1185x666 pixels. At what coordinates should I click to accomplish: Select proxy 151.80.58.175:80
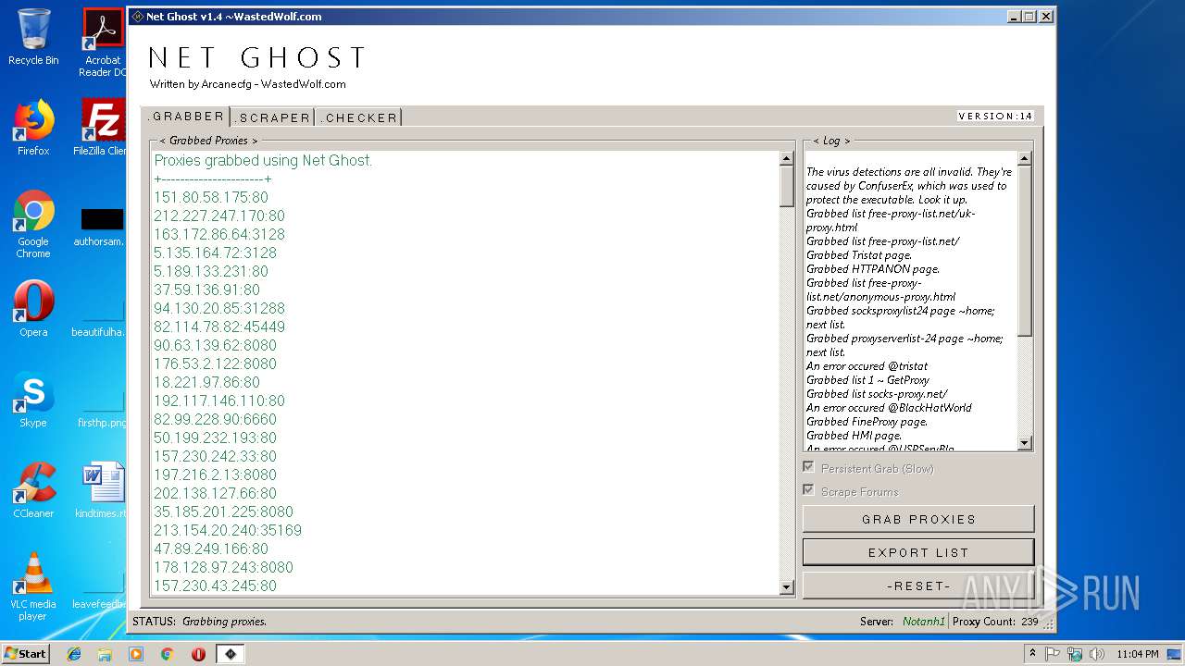[211, 197]
